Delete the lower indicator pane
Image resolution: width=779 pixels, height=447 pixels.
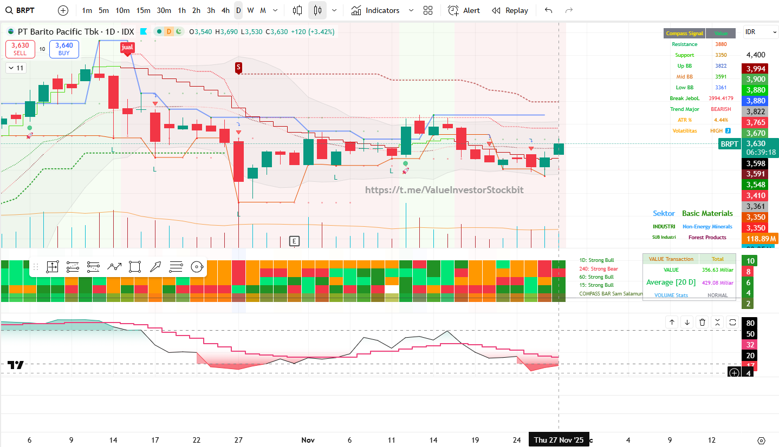[702, 322]
